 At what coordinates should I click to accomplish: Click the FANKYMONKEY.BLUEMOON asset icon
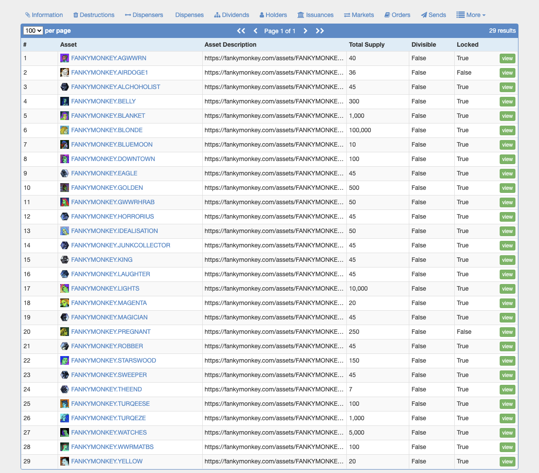pos(65,145)
